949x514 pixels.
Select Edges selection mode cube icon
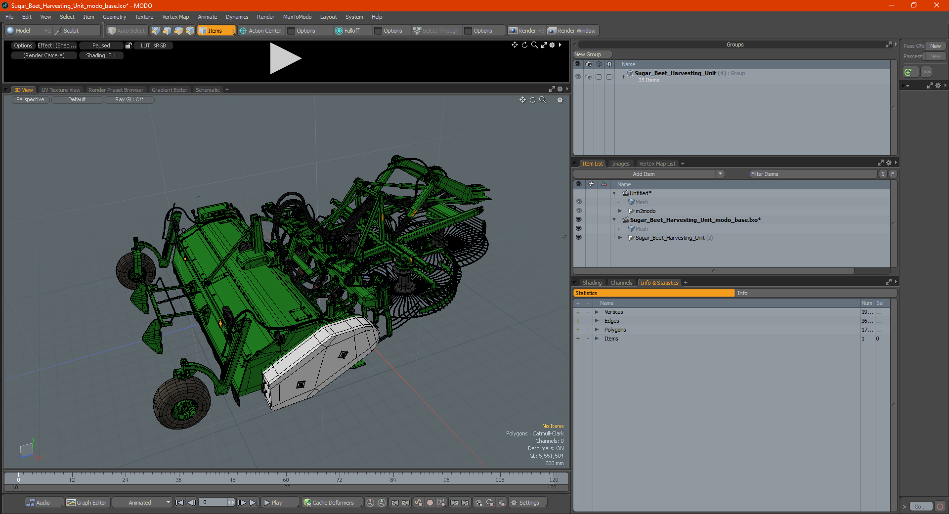click(x=167, y=31)
